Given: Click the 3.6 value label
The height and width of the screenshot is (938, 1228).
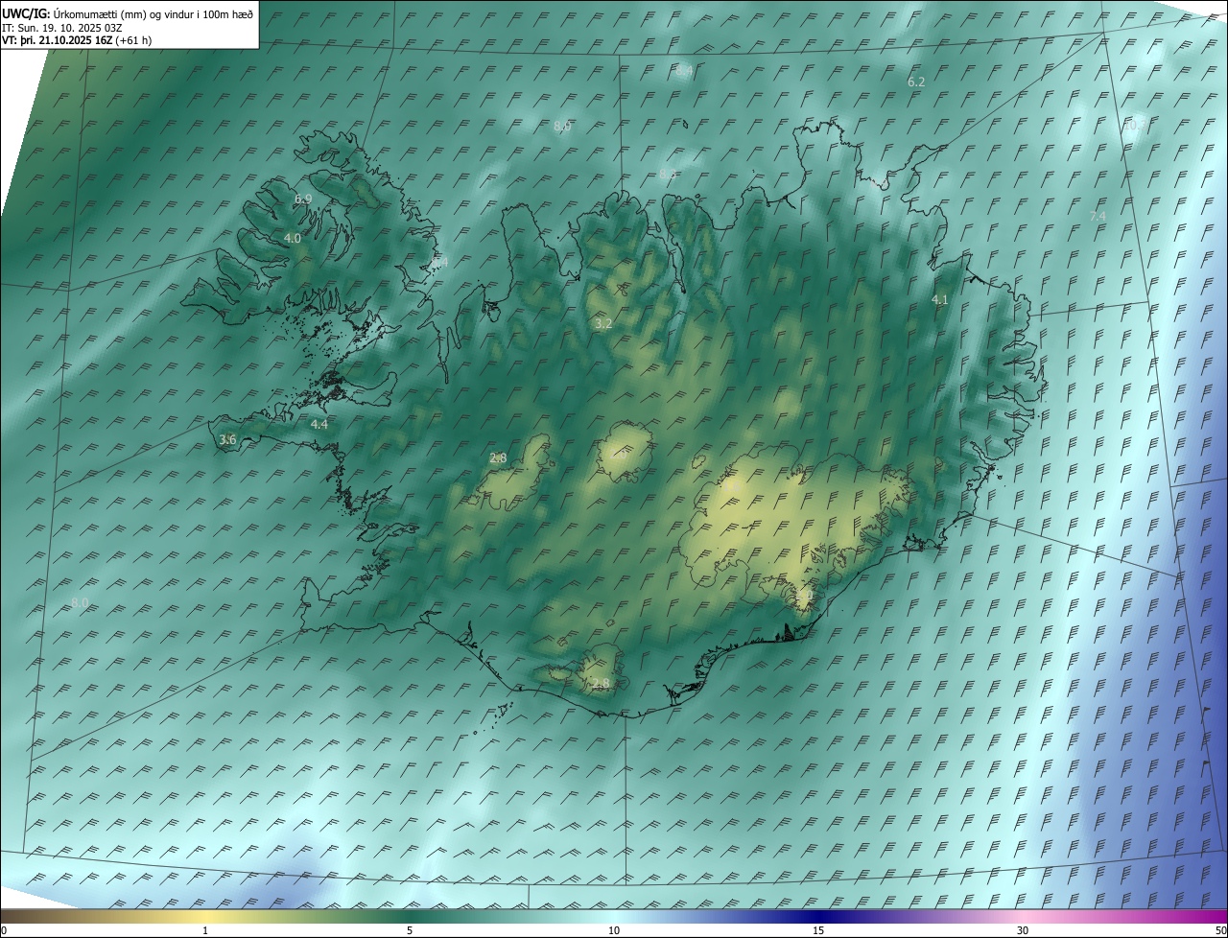Looking at the screenshot, I should 227,439.
